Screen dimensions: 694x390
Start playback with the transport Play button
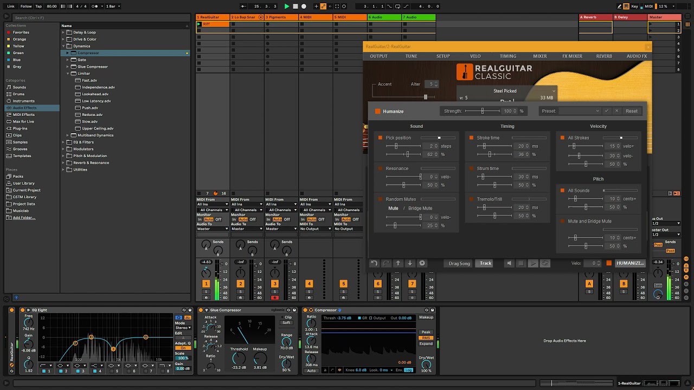[x=287, y=6]
